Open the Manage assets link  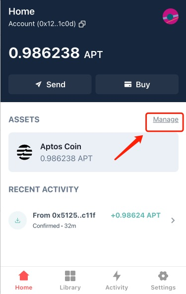pos(166,119)
